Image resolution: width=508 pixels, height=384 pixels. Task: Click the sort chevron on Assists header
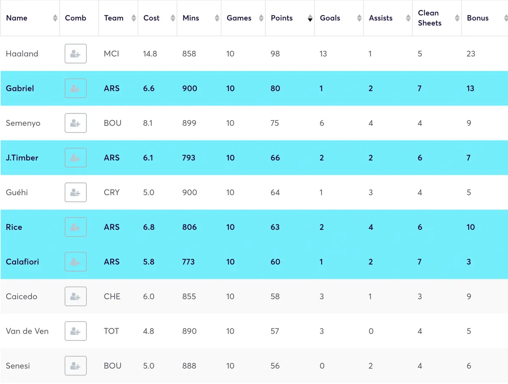408,18
